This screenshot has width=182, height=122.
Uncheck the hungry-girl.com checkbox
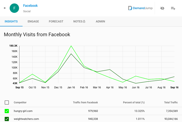click(x=7, y=111)
